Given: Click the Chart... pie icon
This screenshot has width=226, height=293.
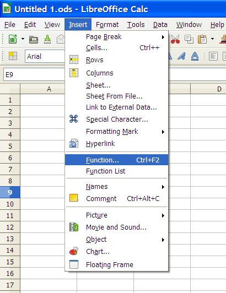Looking at the screenshot, I should coord(74,251).
